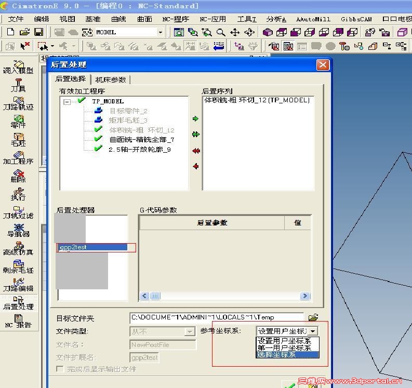Click the Save disk icon
The width and height of the screenshot is (412, 388).
(x=39, y=32)
